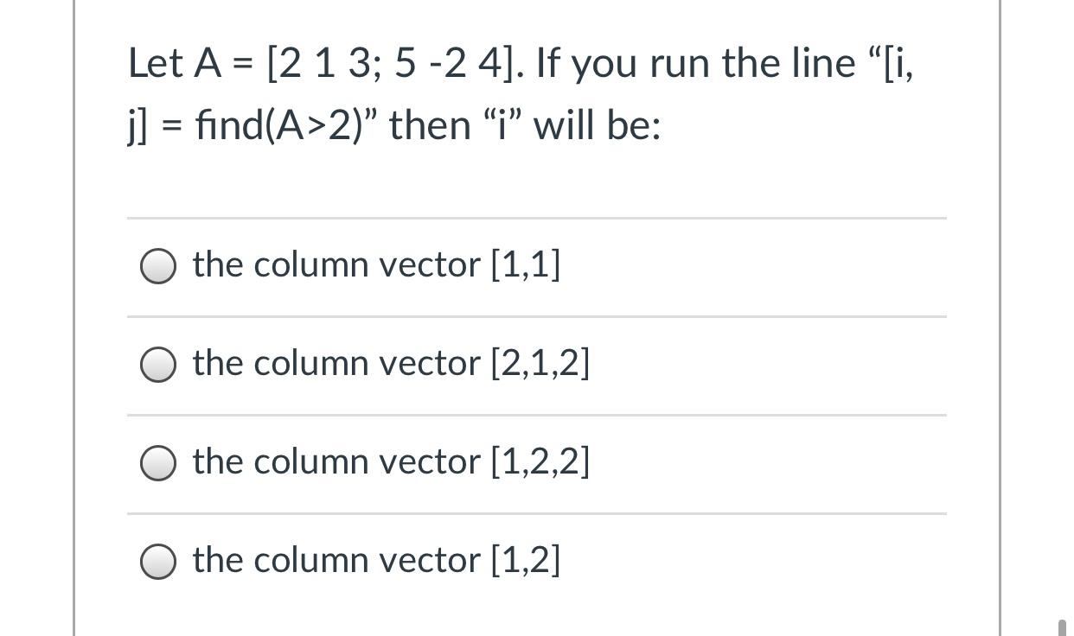1074x636 pixels.
Task: Click the divider line below the second option
Action: 535,413
